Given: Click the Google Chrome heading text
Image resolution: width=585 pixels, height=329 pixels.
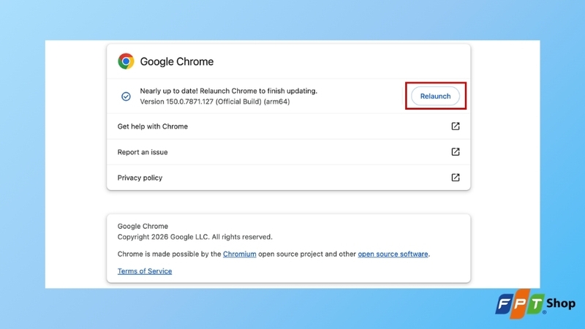Looking at the screenshot, I should click(177, 61).
